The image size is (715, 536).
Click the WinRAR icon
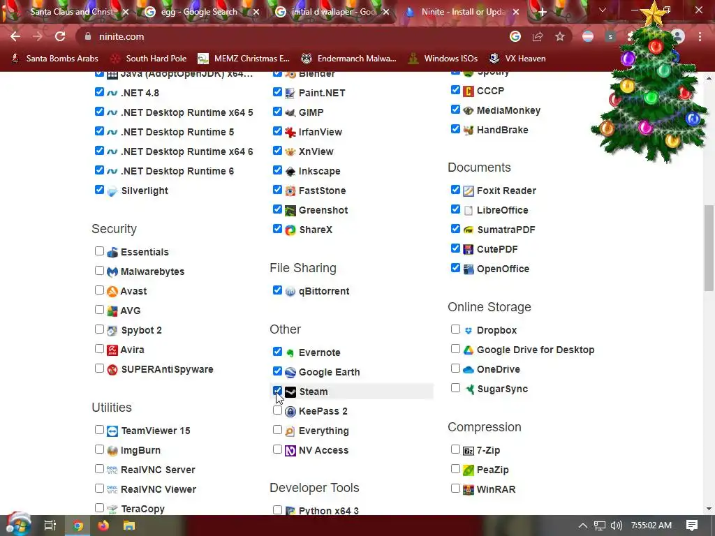(469, 489)
